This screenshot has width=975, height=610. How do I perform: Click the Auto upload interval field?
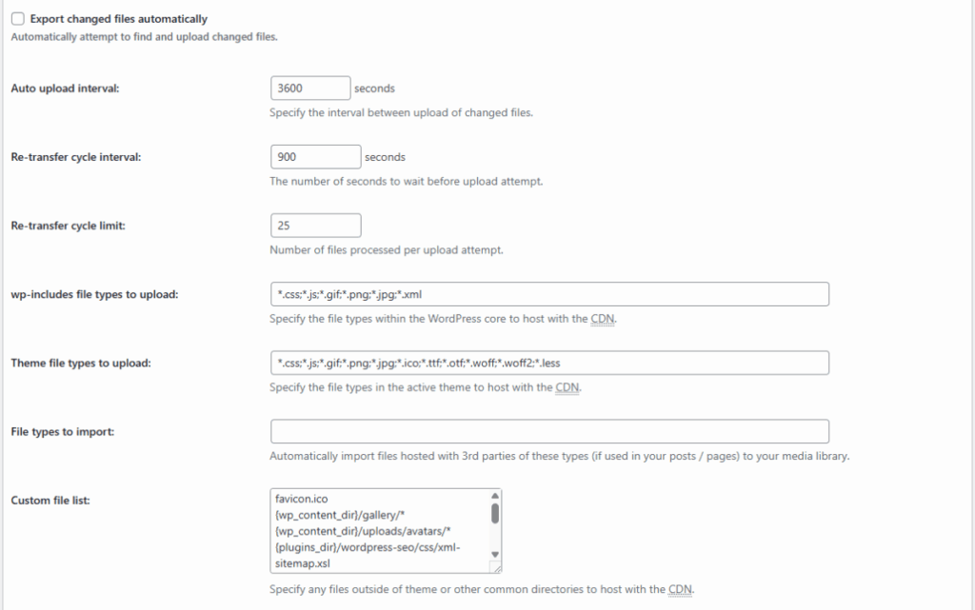[x=310, y=89]
